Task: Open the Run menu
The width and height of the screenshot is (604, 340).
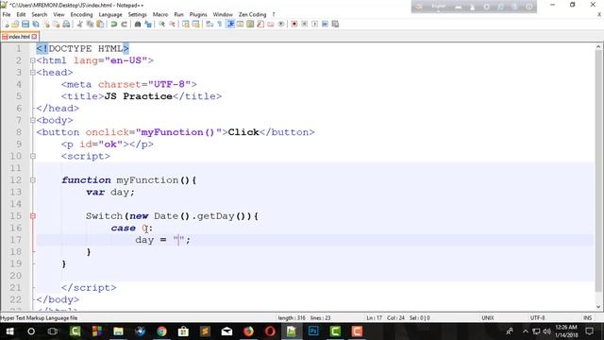Action: point(178,14)
